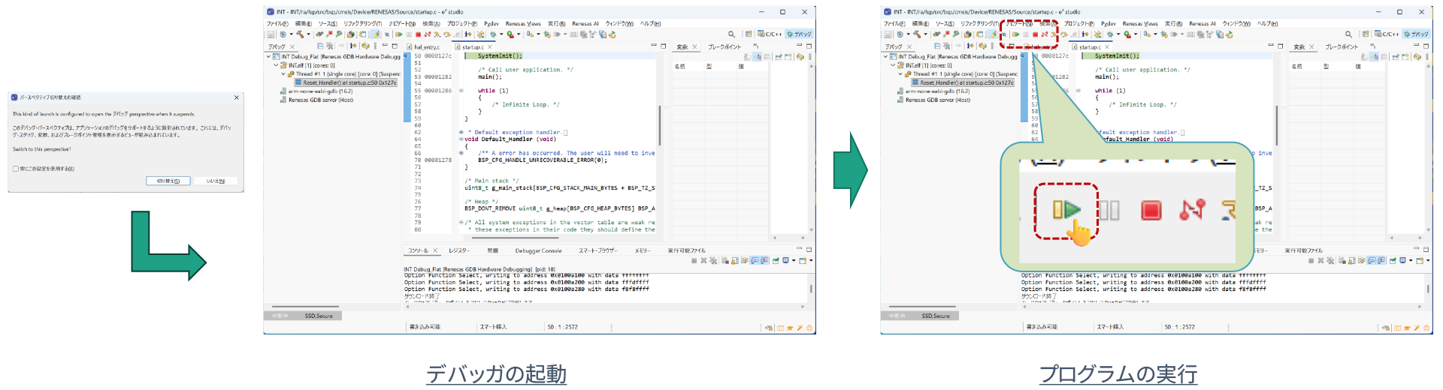Click the enlarged red Terminate icon in callout
Image resolution: width=1443 pixels, height=390 pixels.
tap(1151, 210)
